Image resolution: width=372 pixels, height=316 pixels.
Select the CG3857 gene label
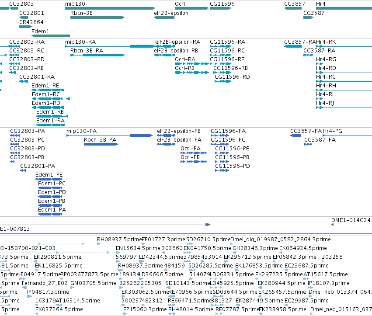coord(295,4)
